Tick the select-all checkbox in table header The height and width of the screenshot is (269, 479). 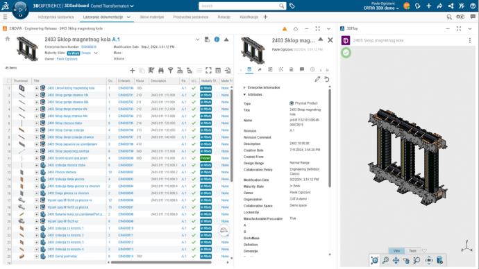8,81
